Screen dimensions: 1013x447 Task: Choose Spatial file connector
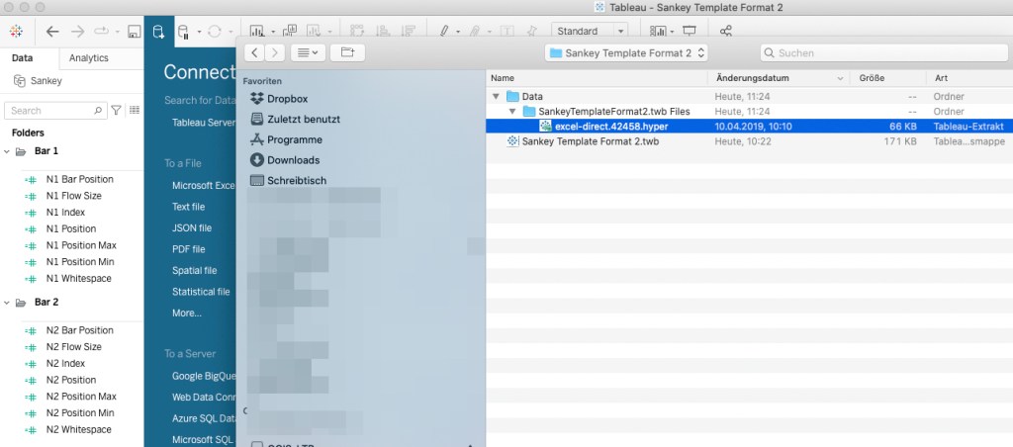click(194, 271)
